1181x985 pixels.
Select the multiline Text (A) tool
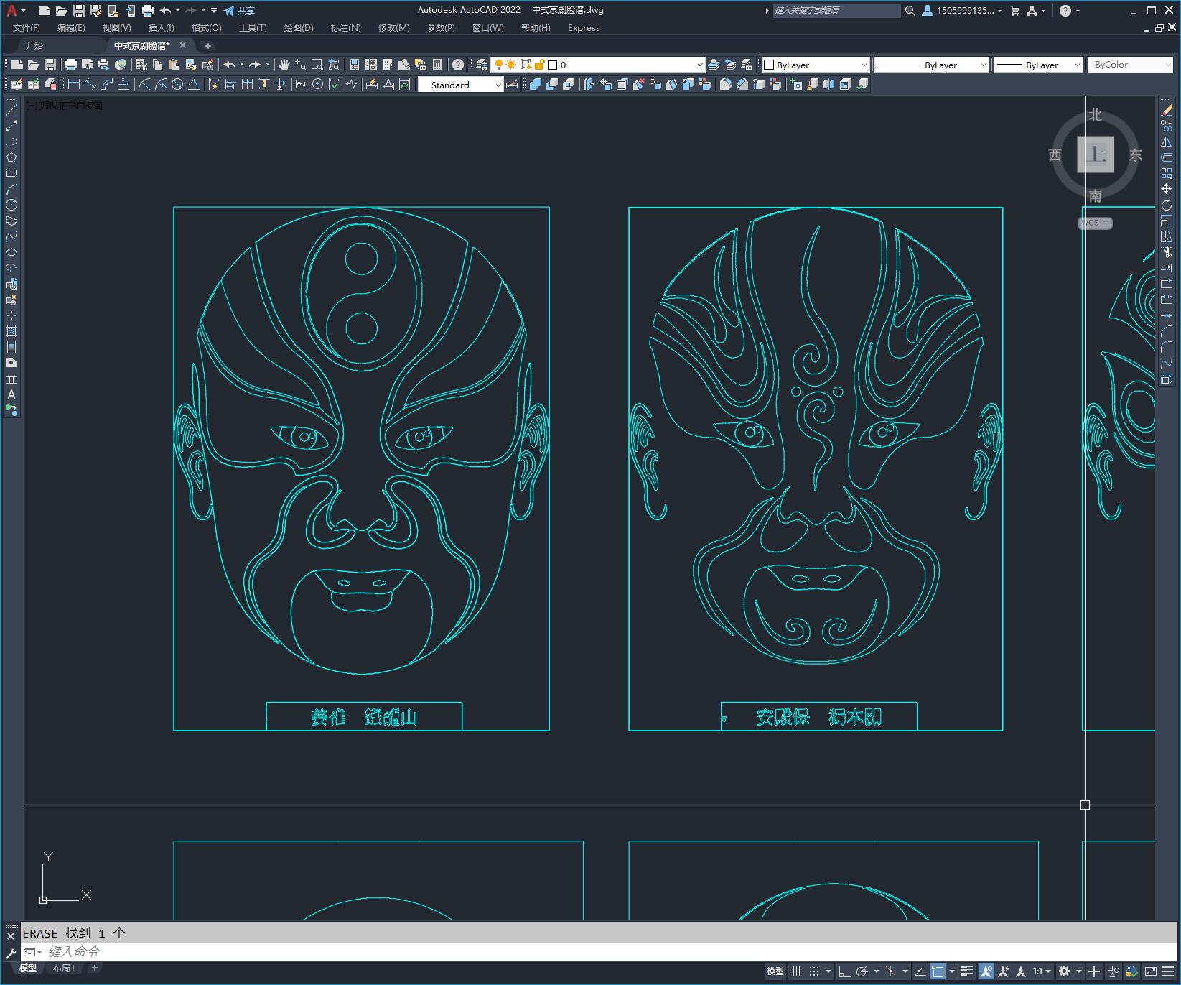(x=11, y=394)
